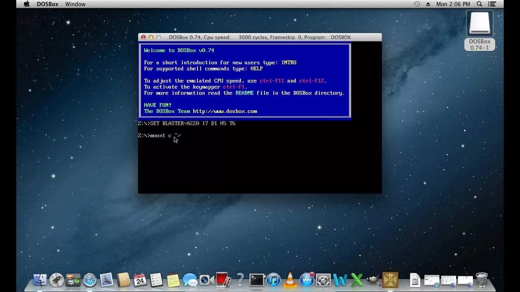Click Time Machine icon in menu bar
The image size is (520, 292).
pyautogui.click(x=417, y=4)
